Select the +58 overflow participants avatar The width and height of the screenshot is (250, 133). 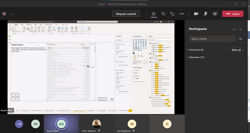click(x=19, y=124)
